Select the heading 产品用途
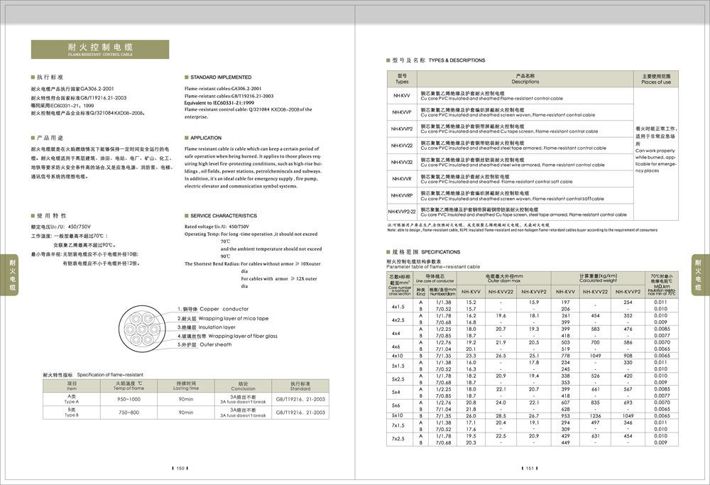The width and height of the screenshot is (710, 485). (x=48, y=138)
